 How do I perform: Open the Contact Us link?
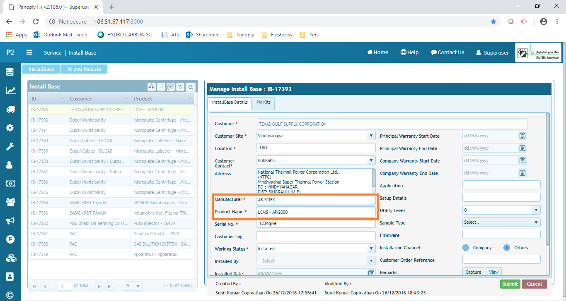[x=447, y=53]
